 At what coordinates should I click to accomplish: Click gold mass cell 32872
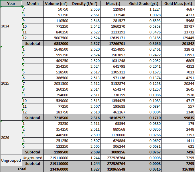[x=178, y=49]
